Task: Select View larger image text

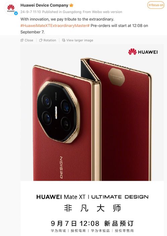Action: coord(80,40)
